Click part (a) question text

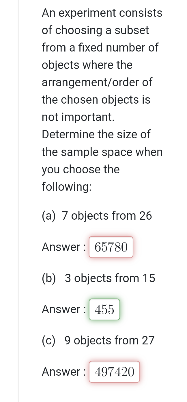point(97,216)
